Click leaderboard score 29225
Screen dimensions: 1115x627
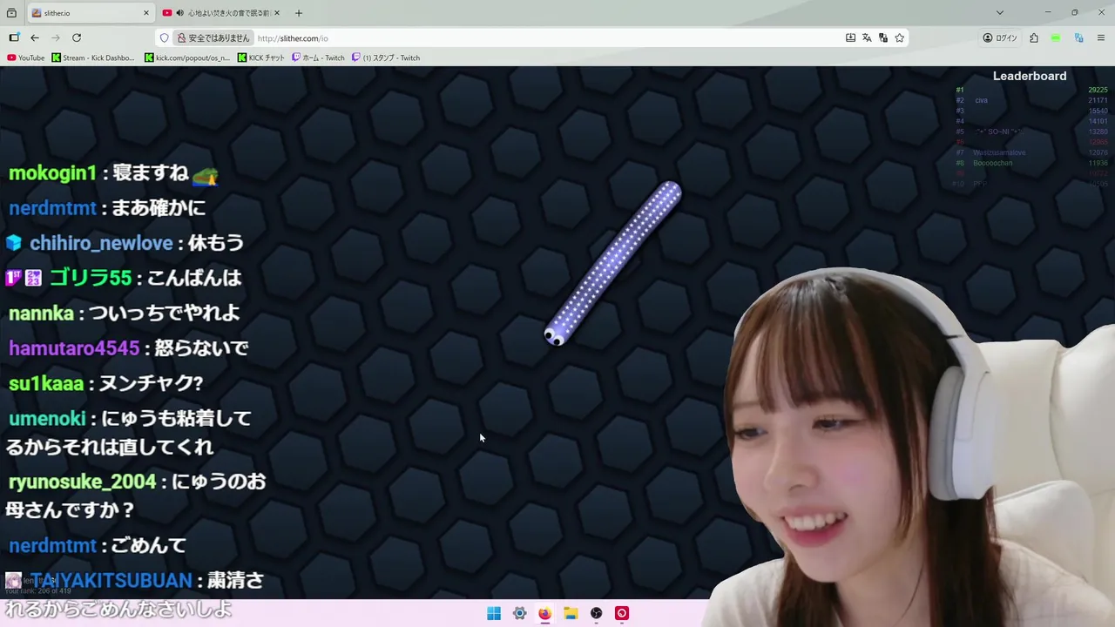[x=1098, y=90]
